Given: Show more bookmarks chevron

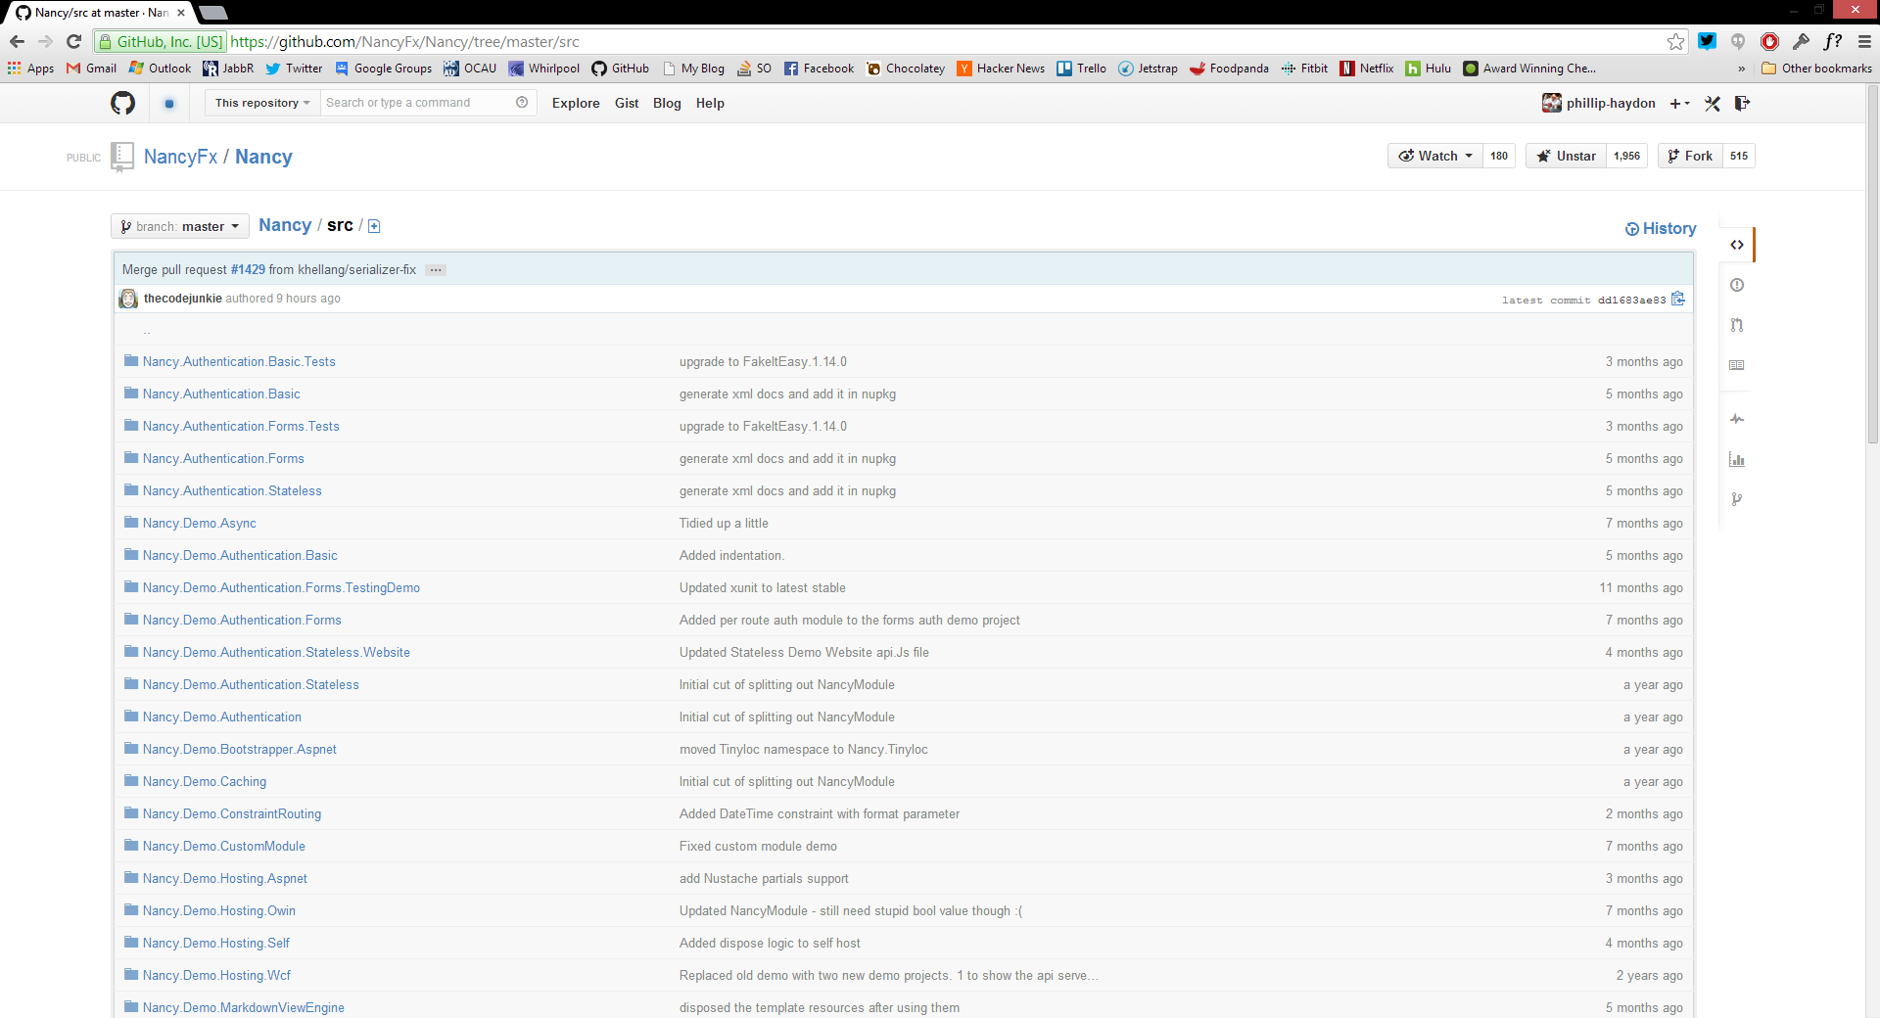Looking at the screenshot, I should click(1741, 69).
